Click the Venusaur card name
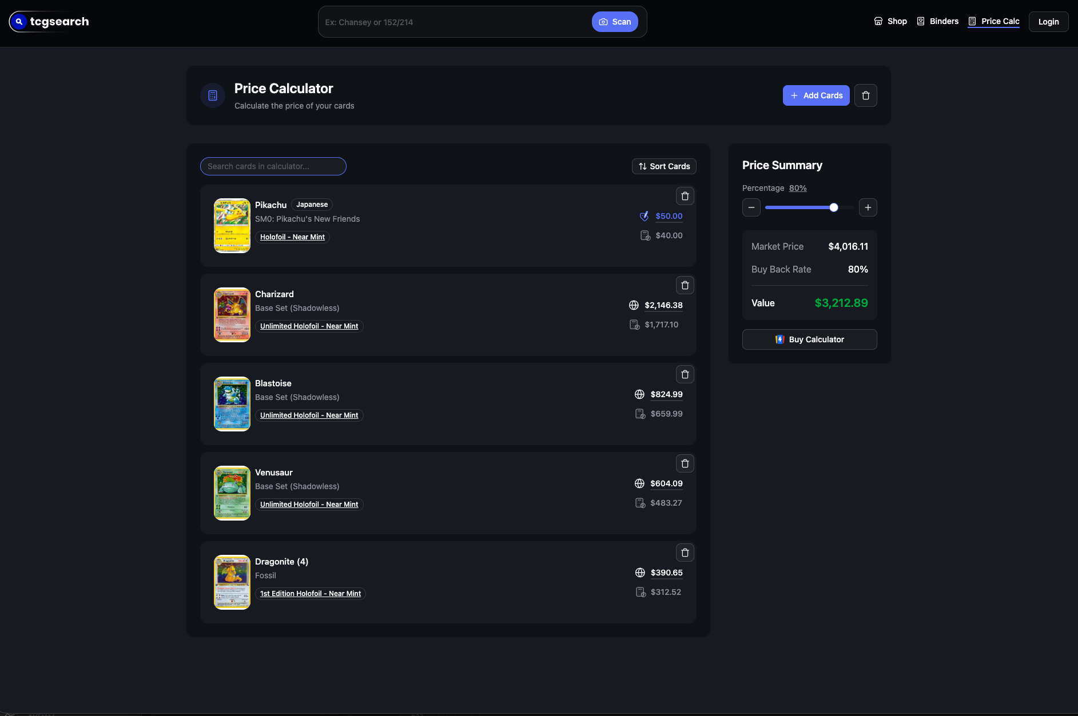1078x716 pixels. 274,473
